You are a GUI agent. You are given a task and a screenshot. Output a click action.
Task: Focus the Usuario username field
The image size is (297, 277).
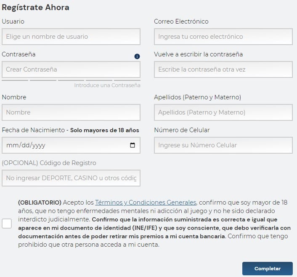[71, 37]
